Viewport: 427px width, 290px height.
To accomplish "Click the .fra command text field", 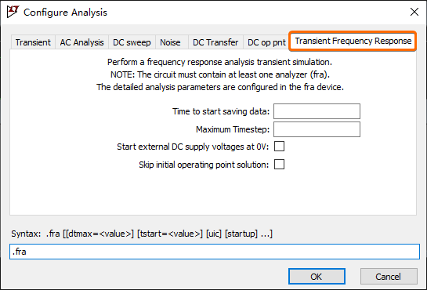I will 215,252.
